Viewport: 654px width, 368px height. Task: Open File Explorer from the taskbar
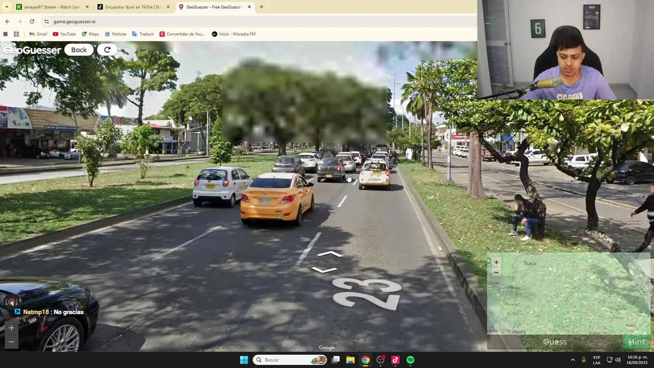coord(351,360)
